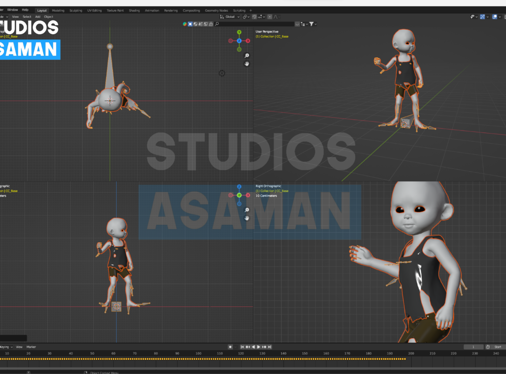Click the zoom magnifier in top-left viewport

coord(247,56)
